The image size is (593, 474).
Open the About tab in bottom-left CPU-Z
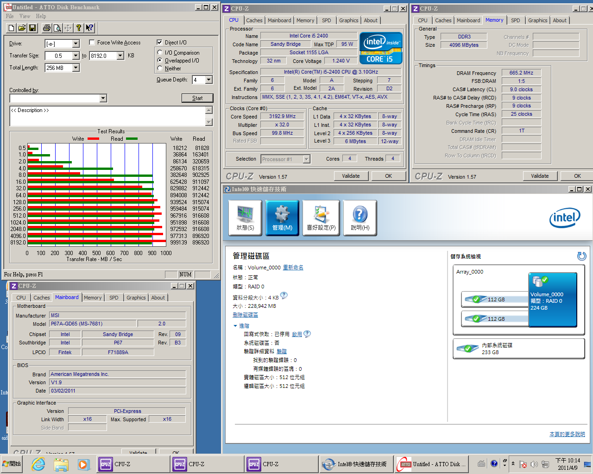click(x=158, y=298)
